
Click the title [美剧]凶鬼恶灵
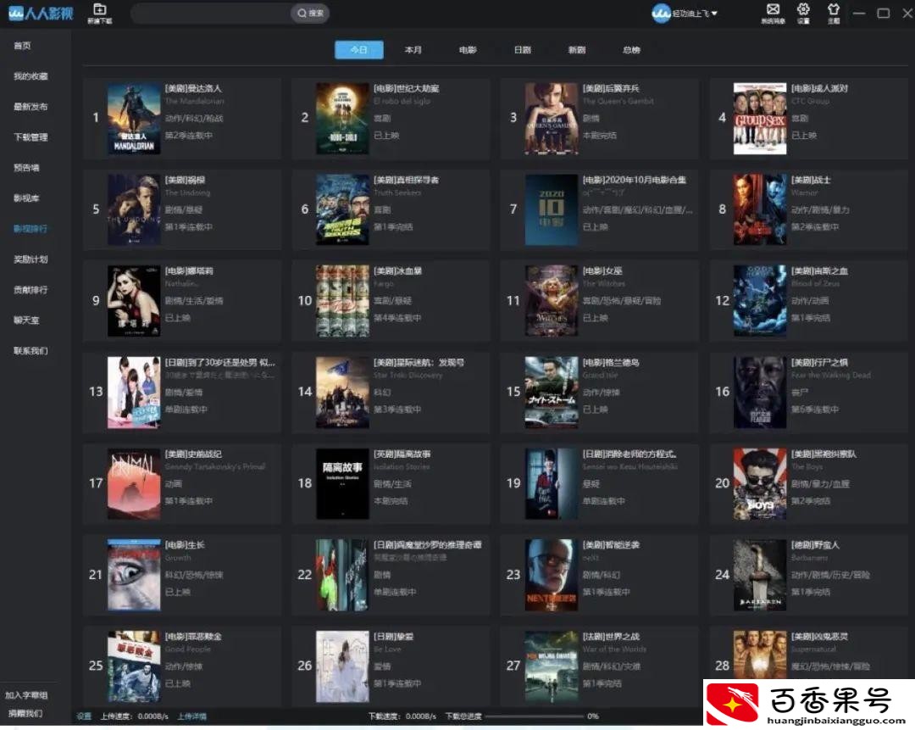coord(819,636)
